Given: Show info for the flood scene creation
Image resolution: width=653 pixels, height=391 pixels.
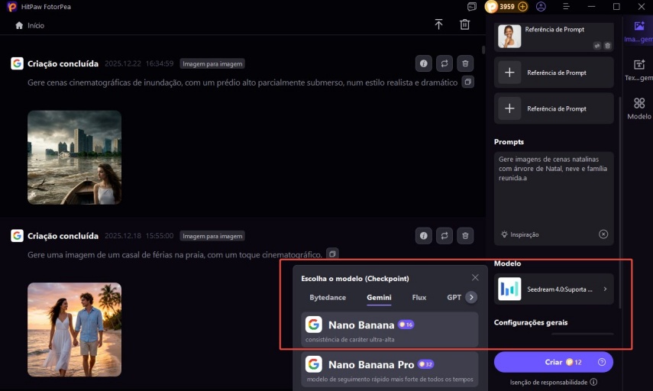Looking at the screenshot, I should [423, 63].
